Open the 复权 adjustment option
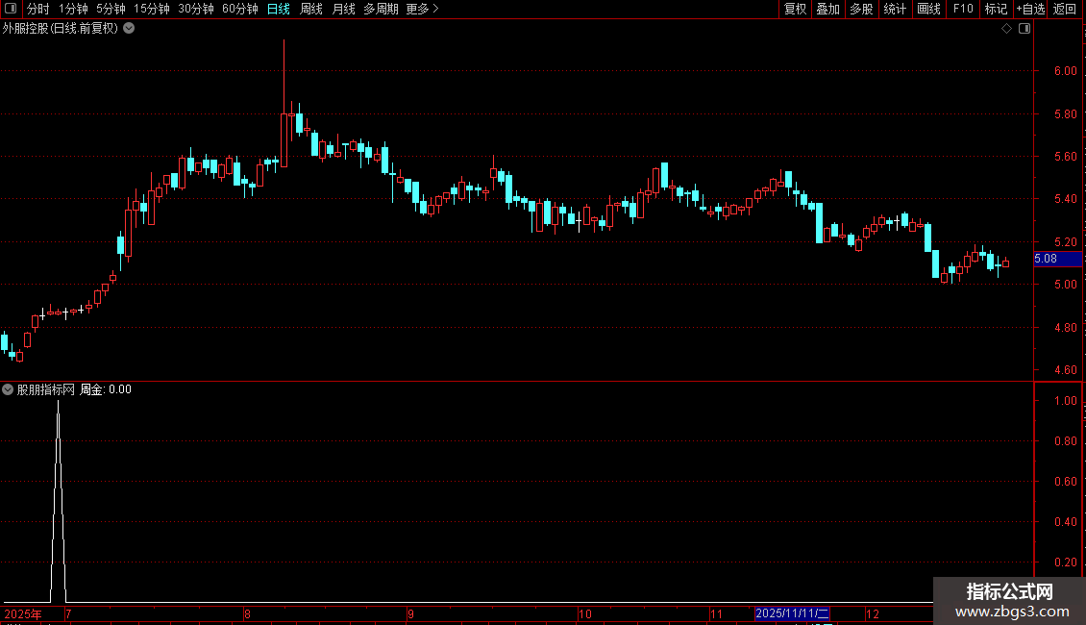The width and height of the screenshot is (1086, 625). [x=795, y=9]
